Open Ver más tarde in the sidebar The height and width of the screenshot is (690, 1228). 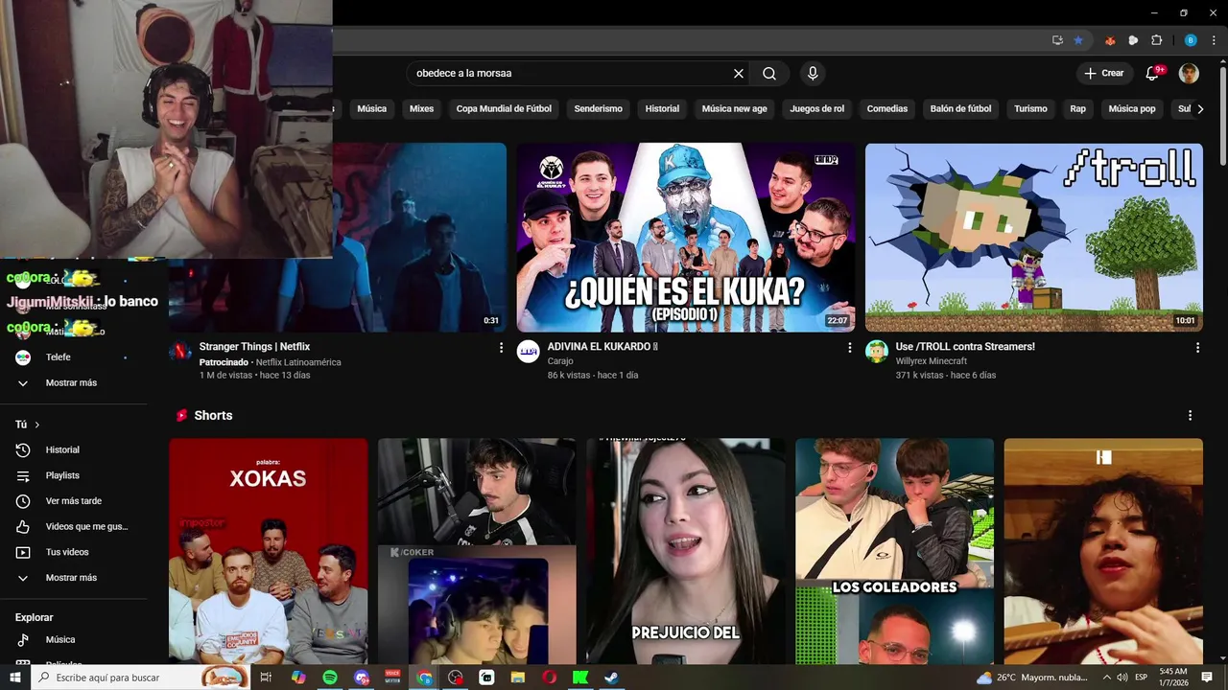point(71,501)
